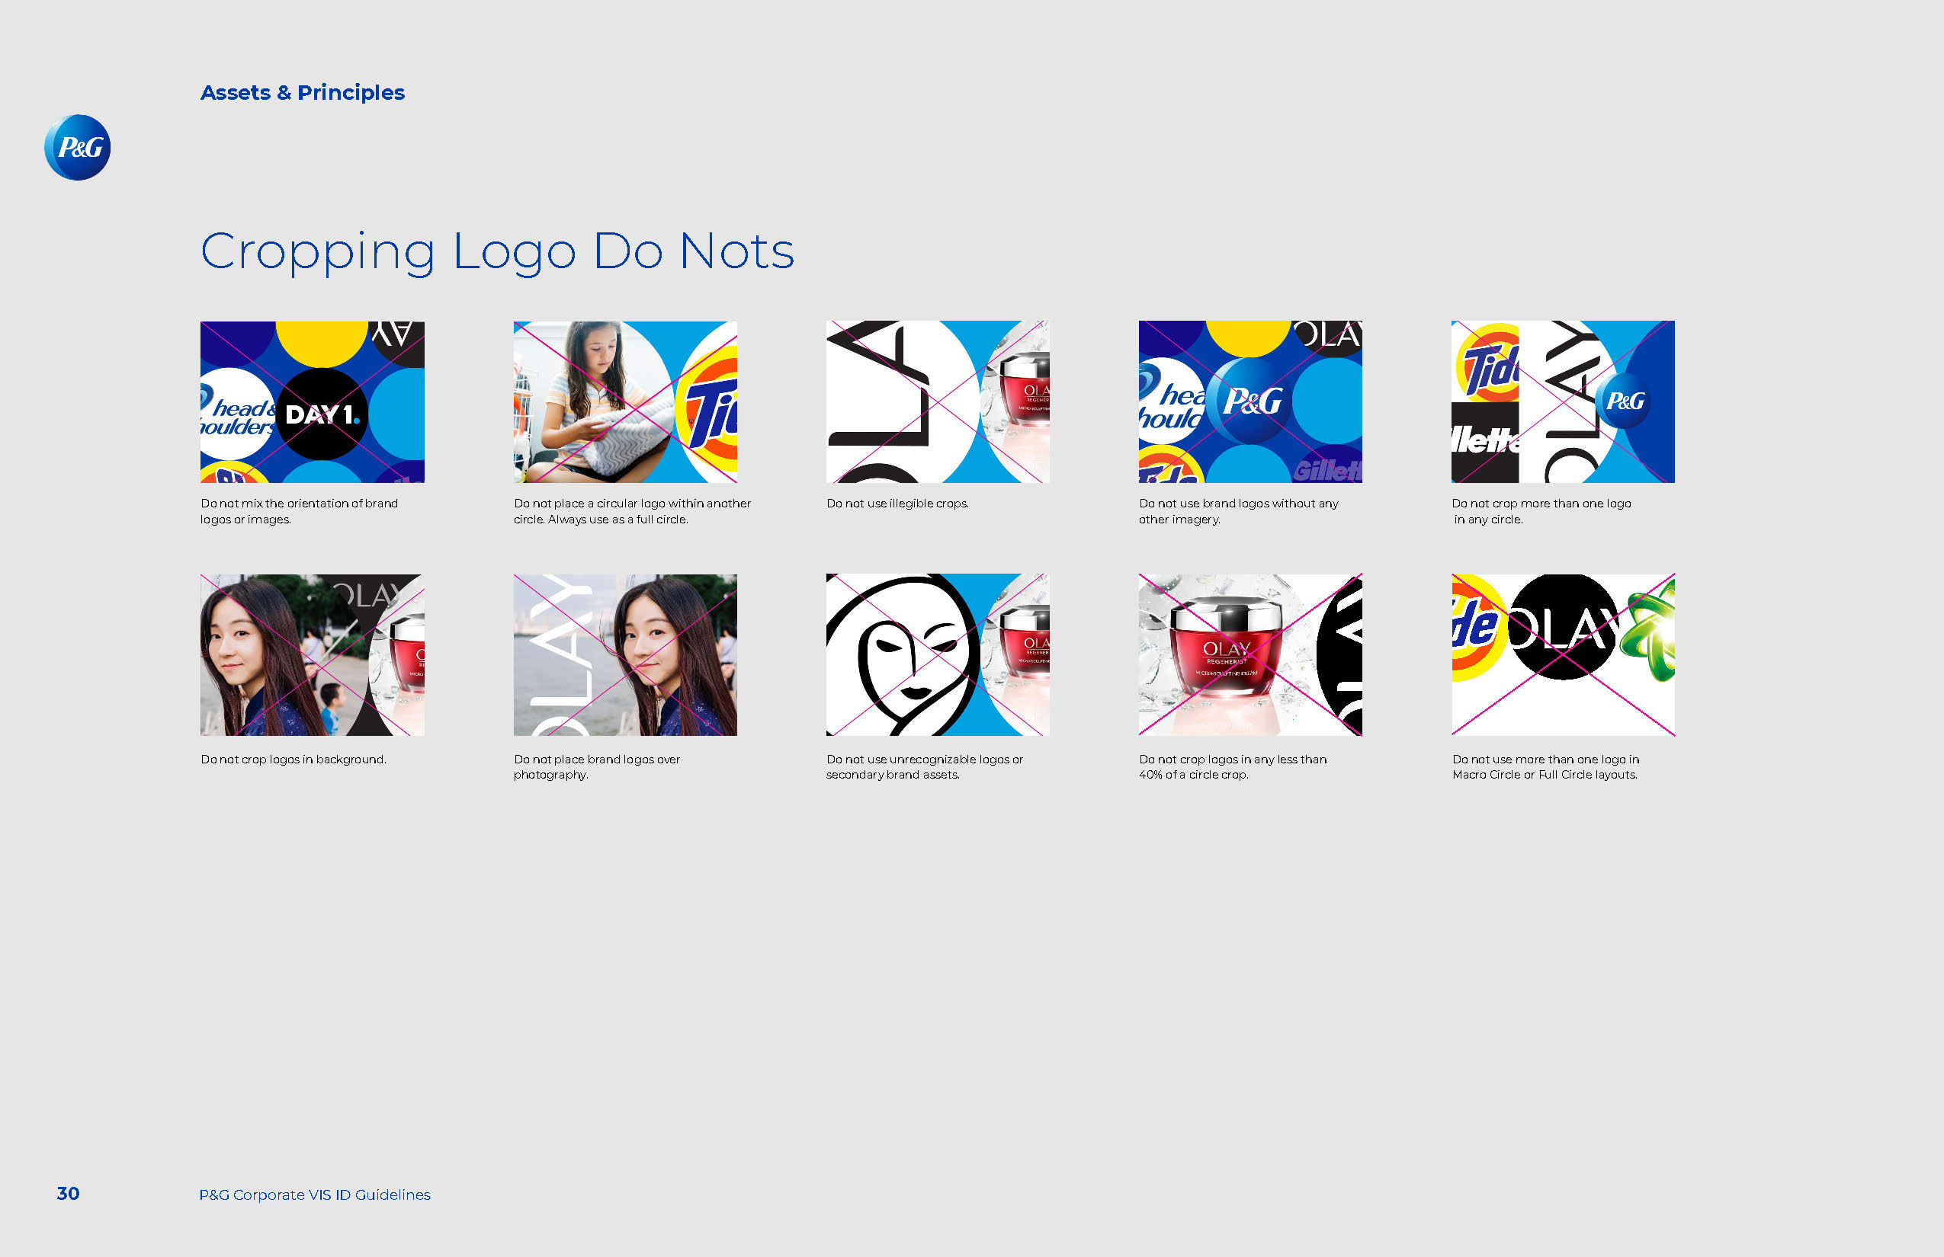
Task: Select the Olay jar under-40%-crop example image
Action: click(x=1250, y=654)
